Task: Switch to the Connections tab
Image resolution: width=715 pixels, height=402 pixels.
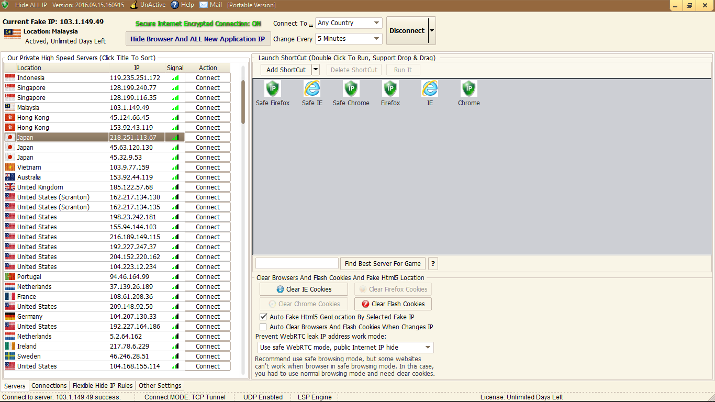Action: point(49,386)
